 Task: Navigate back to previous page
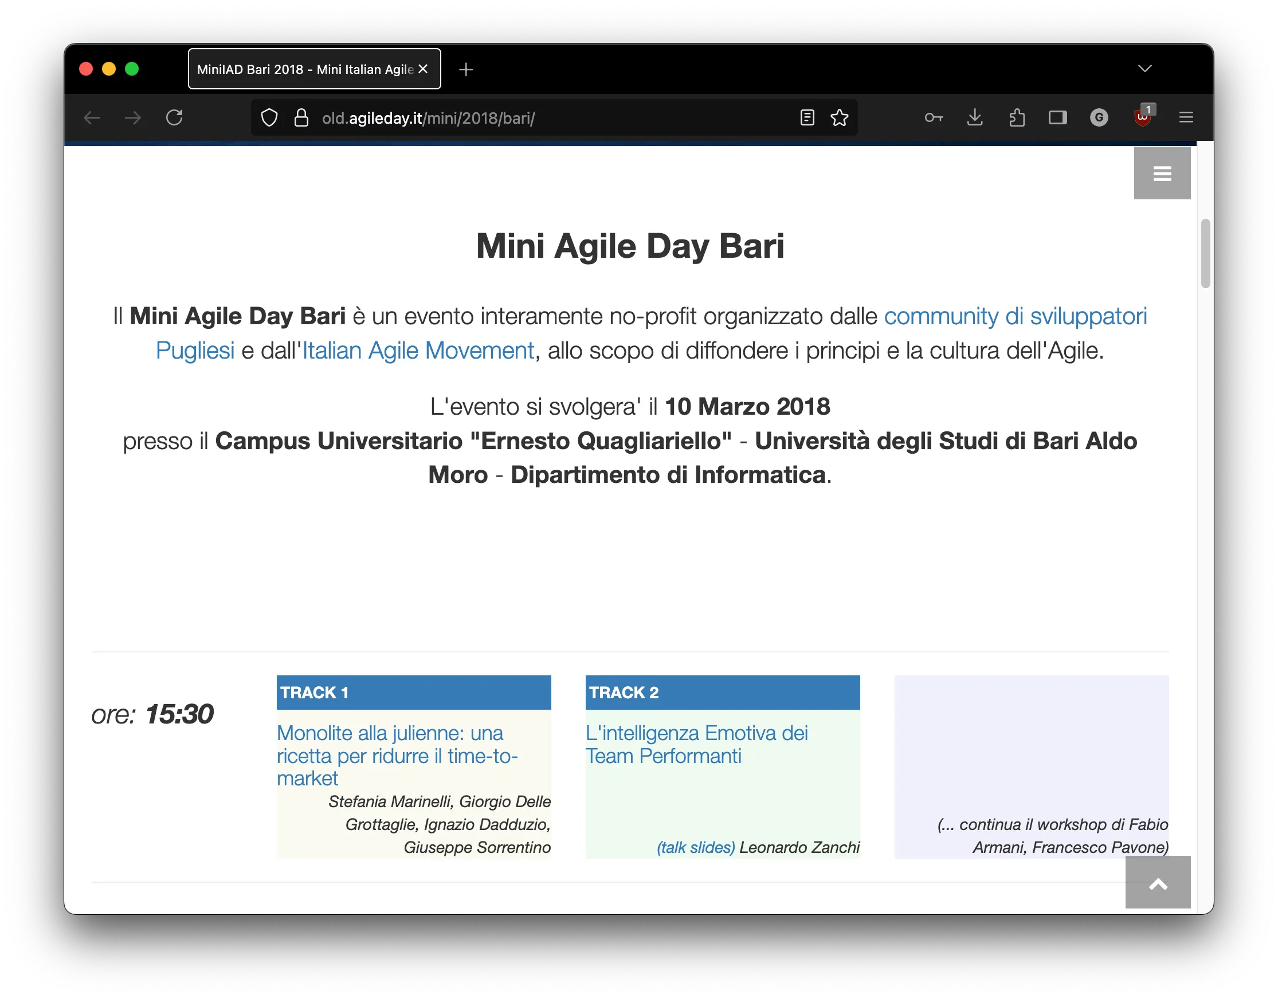coord(92,117)
